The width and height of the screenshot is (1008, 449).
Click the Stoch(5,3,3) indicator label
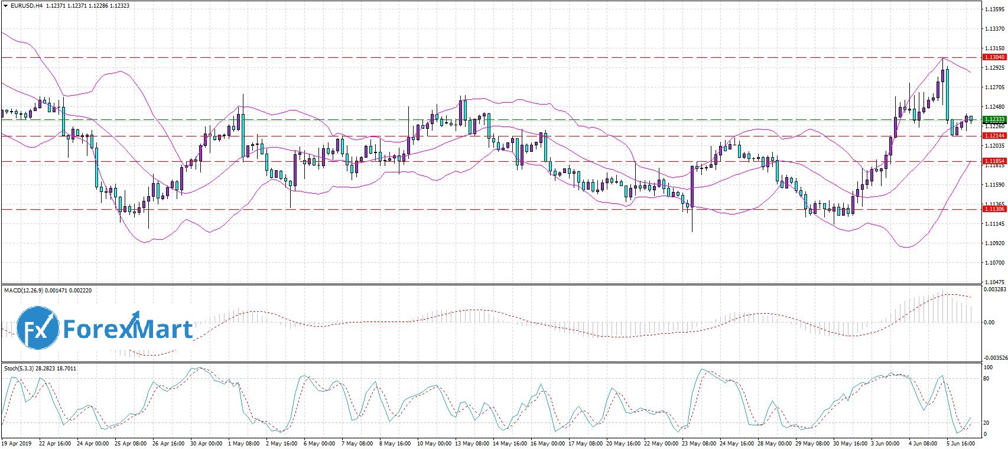(x=19, y=369)
